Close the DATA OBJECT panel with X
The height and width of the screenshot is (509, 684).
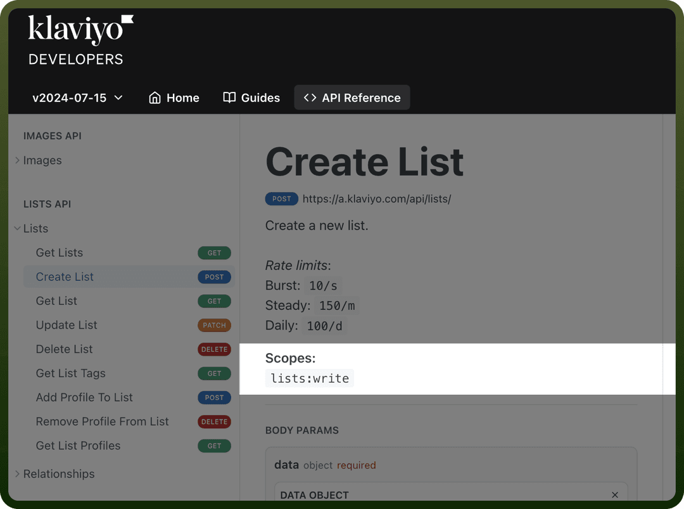pyautogui.click(x=615, y=494)
